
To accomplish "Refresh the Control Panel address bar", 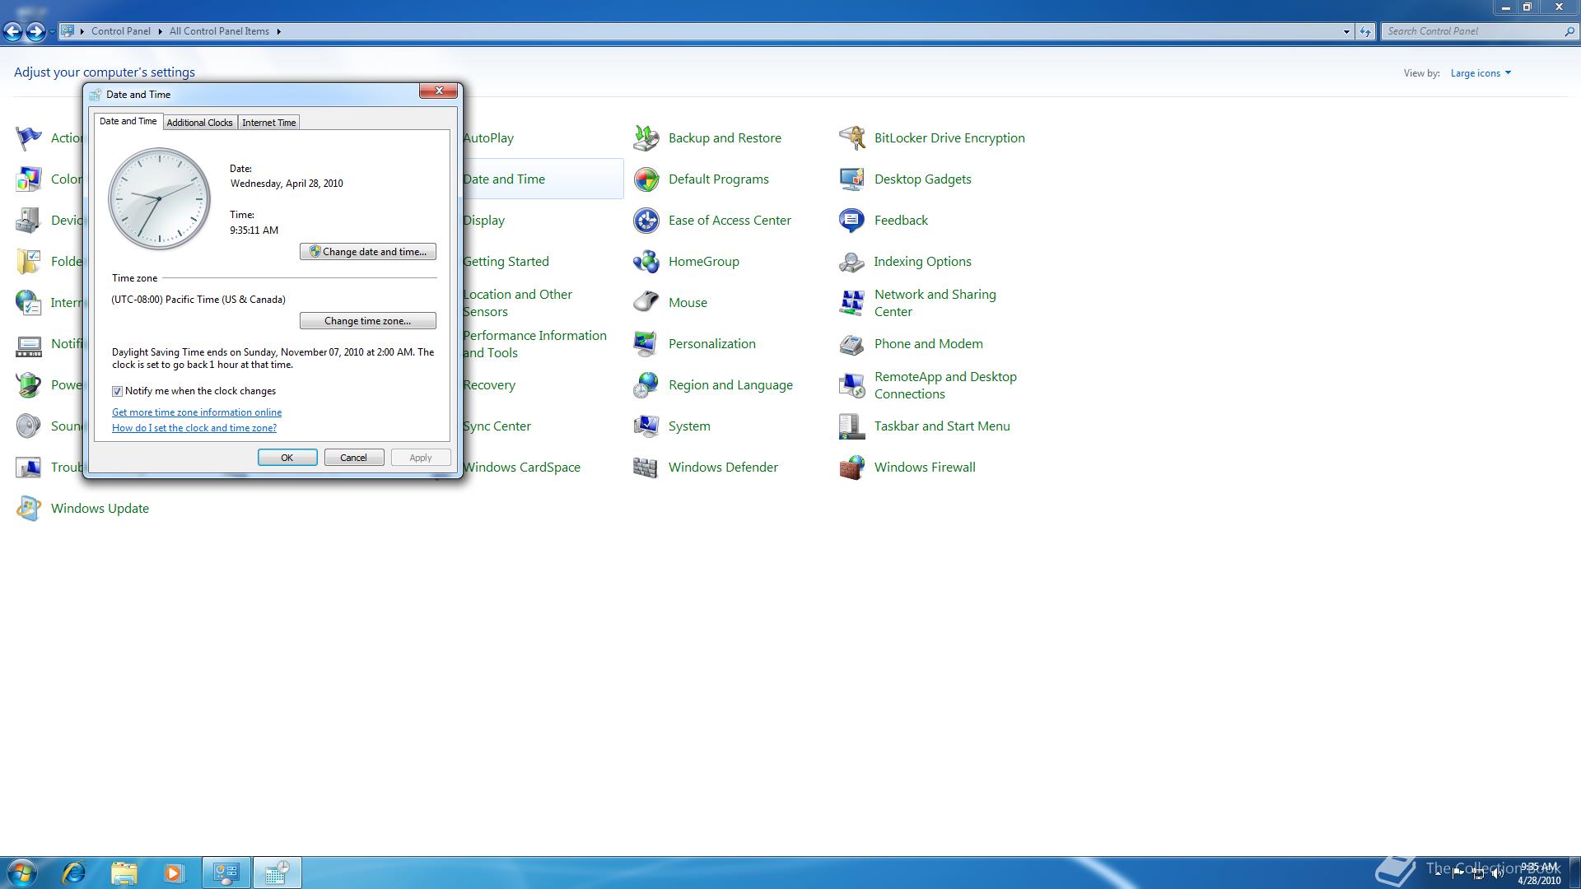I will click(x=1365, y=31).
